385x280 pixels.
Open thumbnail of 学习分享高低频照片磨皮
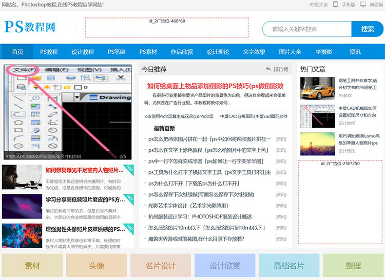point(22,207)
